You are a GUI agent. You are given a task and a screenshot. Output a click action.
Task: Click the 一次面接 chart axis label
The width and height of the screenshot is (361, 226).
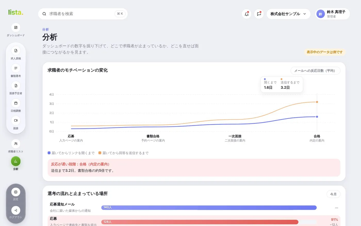[x=235, y=136]
